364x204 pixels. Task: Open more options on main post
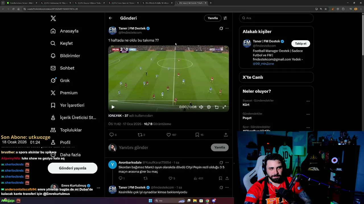point(227,28)
